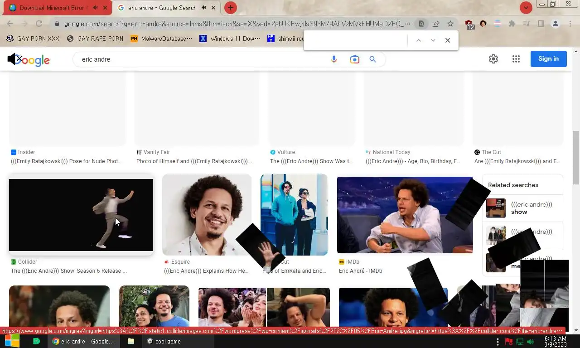The image size is (580, 348).
Task: Click 'Eric André - IMDb' caption
Action: coord(361,271)
